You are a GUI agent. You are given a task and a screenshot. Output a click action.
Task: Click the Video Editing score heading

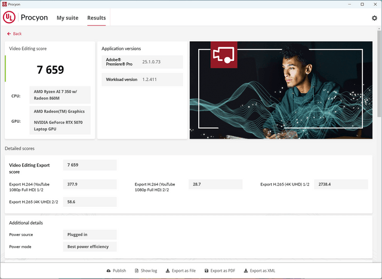28,48
